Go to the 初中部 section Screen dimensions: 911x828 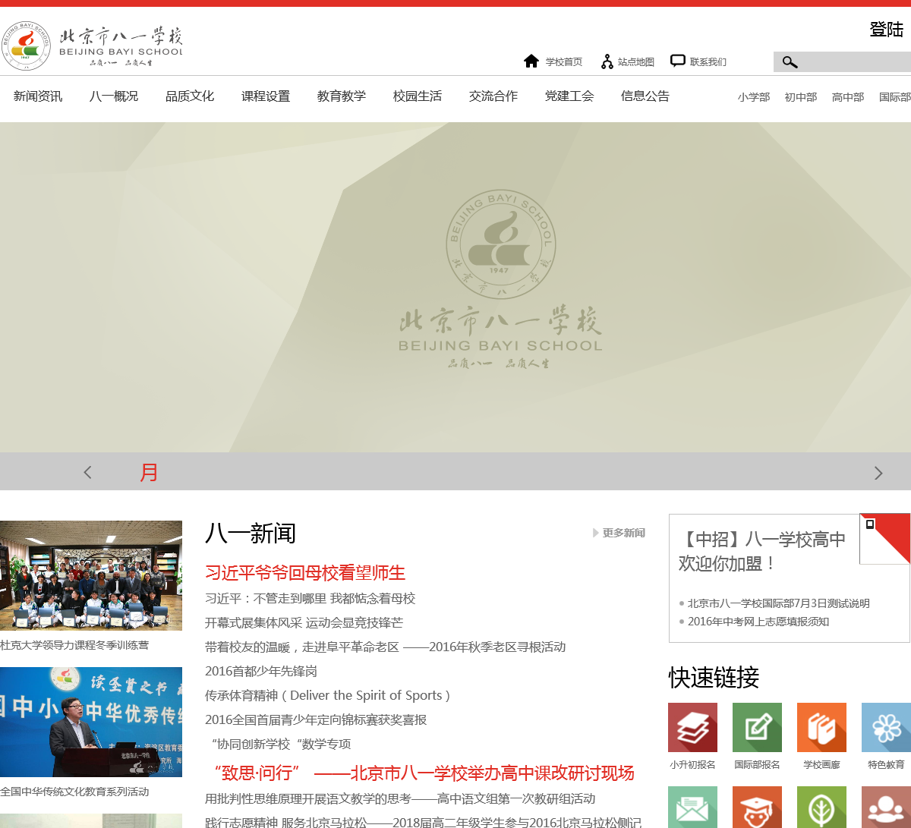pos(801,97)
